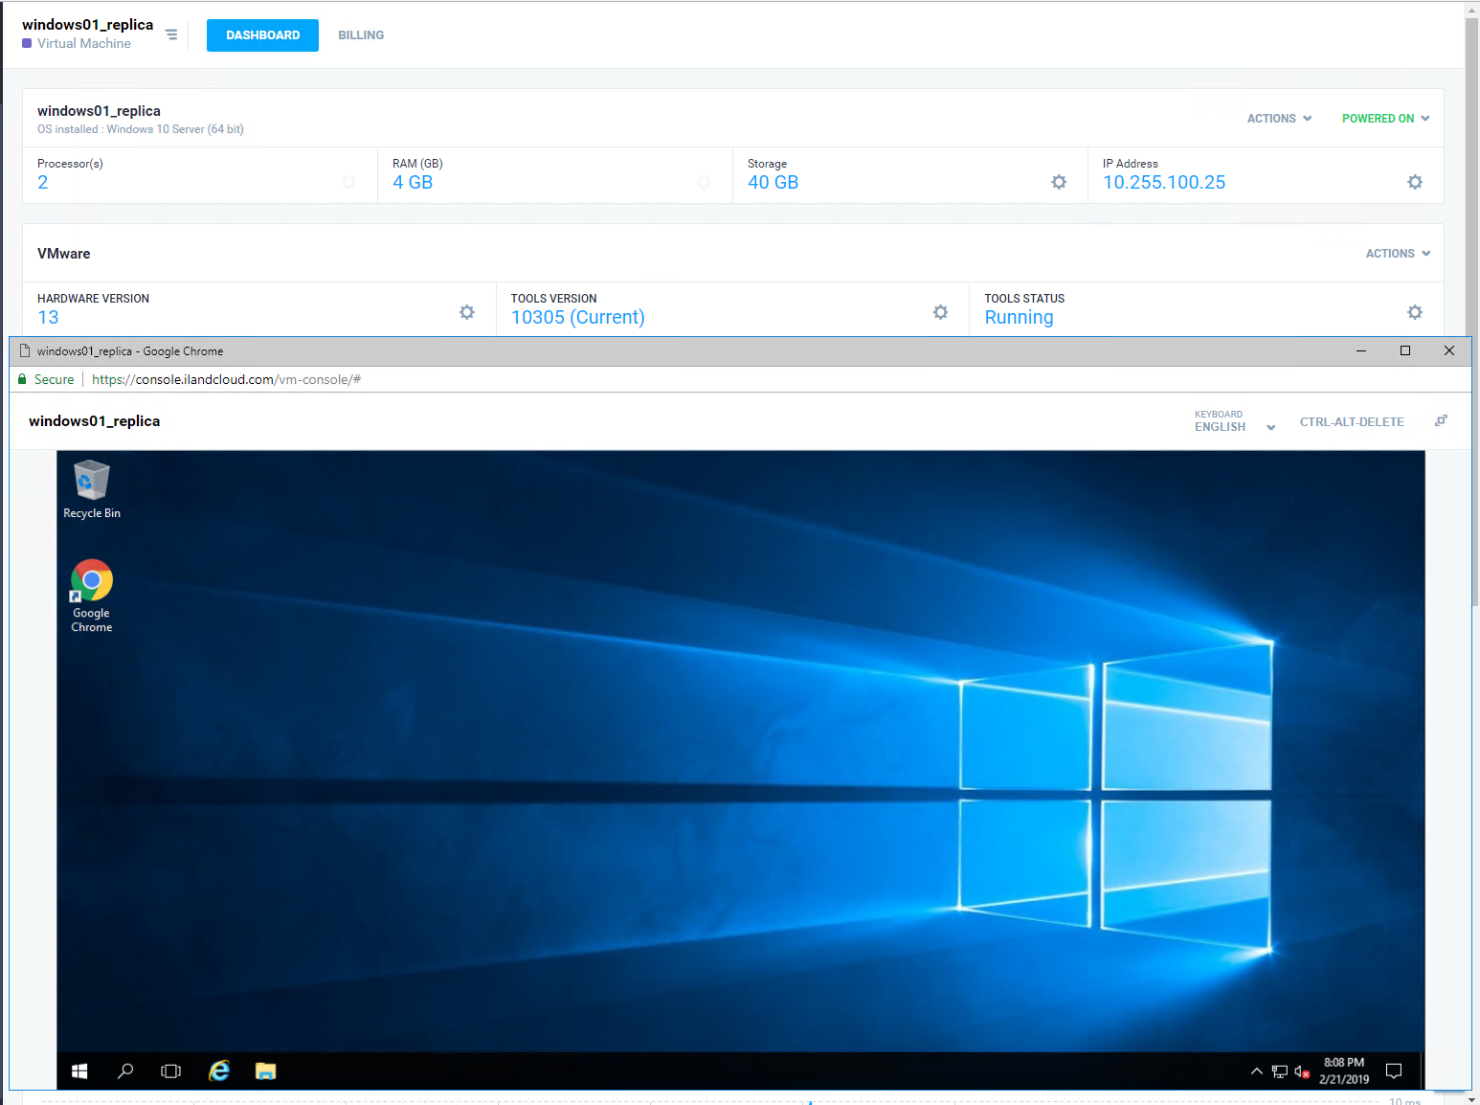Viewport: 1480px width, 1105px height.
Task: Send CTRL-ALT-DELETE to the VM
Action: [1351, 422]
